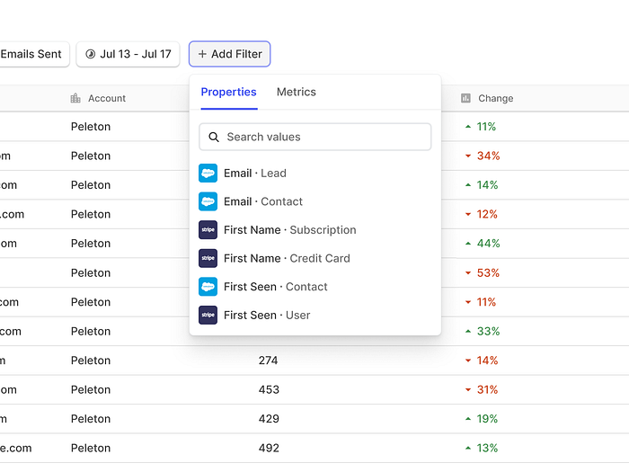The image size is (629, 472).
Task: Sort by the Change column header
Action: tap(495, 98)
